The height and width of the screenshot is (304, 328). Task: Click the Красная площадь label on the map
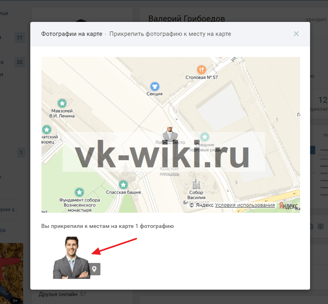click(x=169, y=171)
